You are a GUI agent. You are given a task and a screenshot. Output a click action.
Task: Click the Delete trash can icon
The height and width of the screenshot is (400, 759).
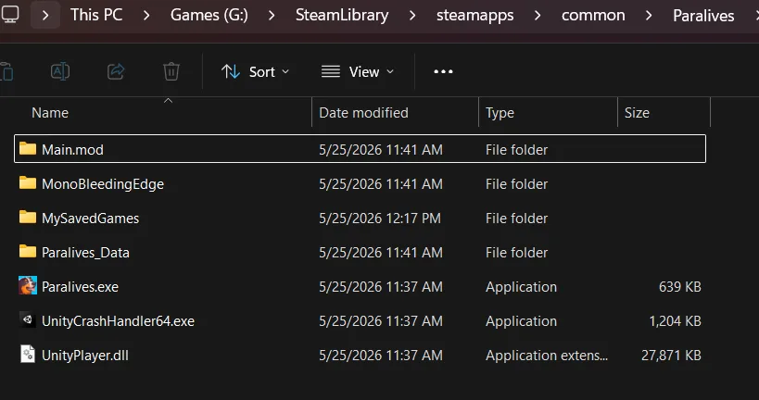tap(171, 71)
